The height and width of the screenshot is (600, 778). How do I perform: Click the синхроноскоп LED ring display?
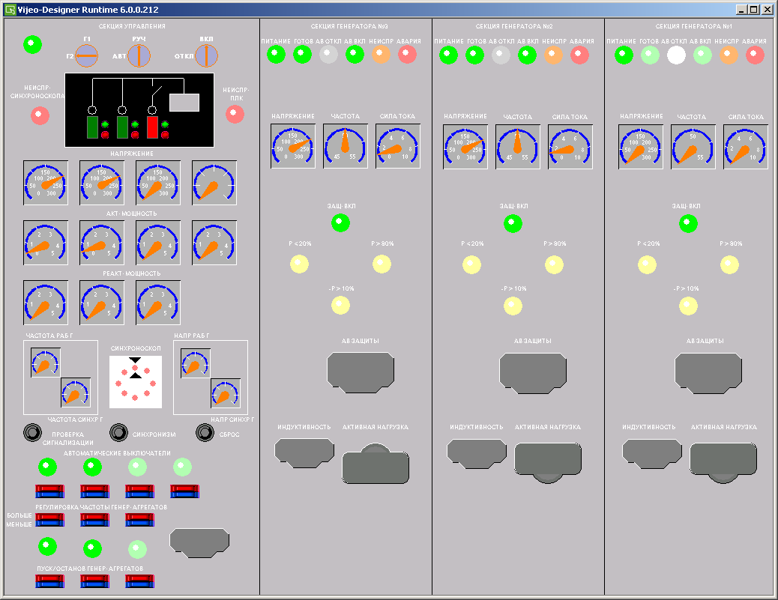(136, 382)
